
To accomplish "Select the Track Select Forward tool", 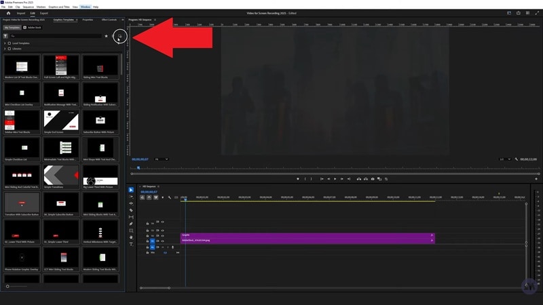I will (x=131, y=197).
